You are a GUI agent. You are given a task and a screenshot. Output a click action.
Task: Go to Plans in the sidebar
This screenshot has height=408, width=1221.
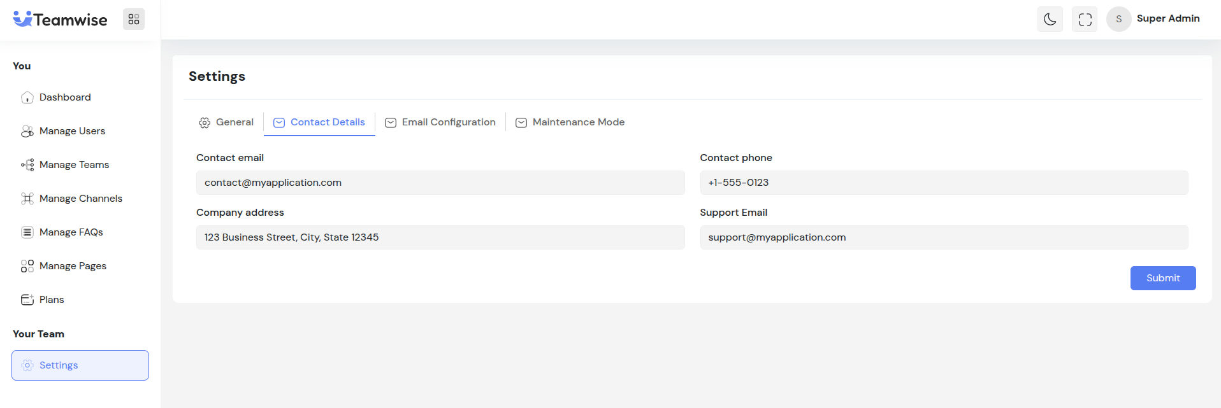tap(52, 300)
